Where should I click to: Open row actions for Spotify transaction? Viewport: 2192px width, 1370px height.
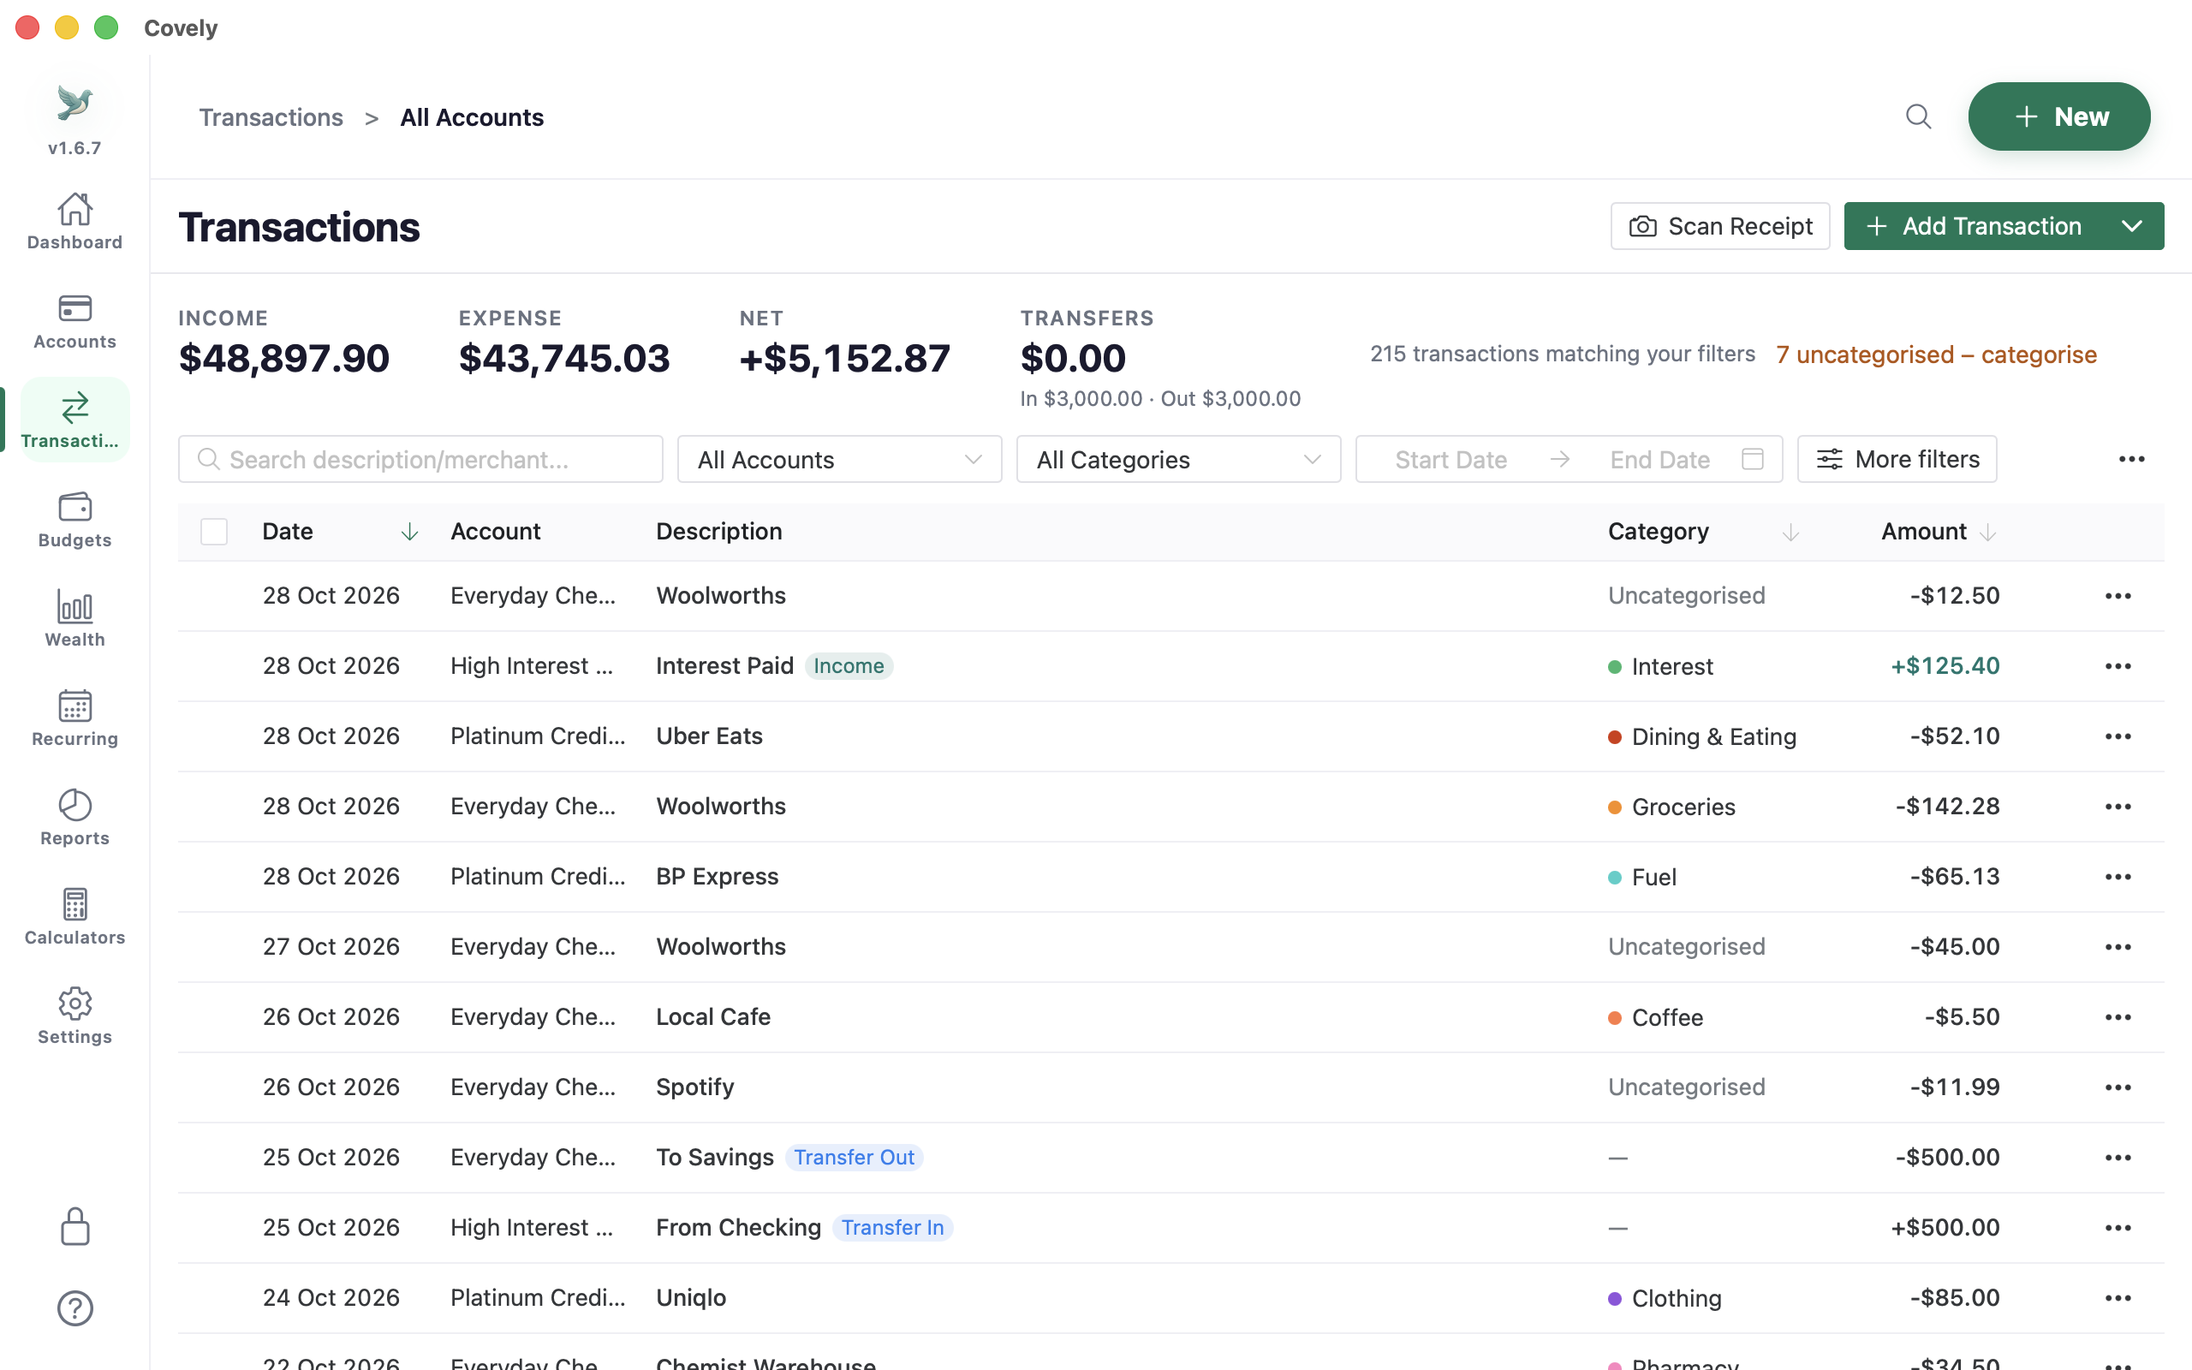[x=2118, y=1087]
